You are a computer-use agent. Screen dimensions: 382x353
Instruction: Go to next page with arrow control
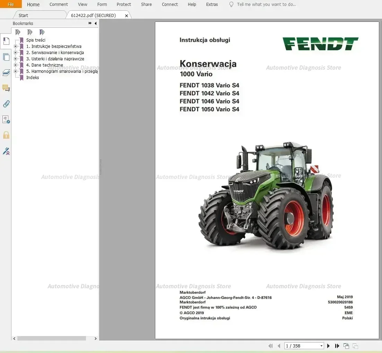pos(328,346)
